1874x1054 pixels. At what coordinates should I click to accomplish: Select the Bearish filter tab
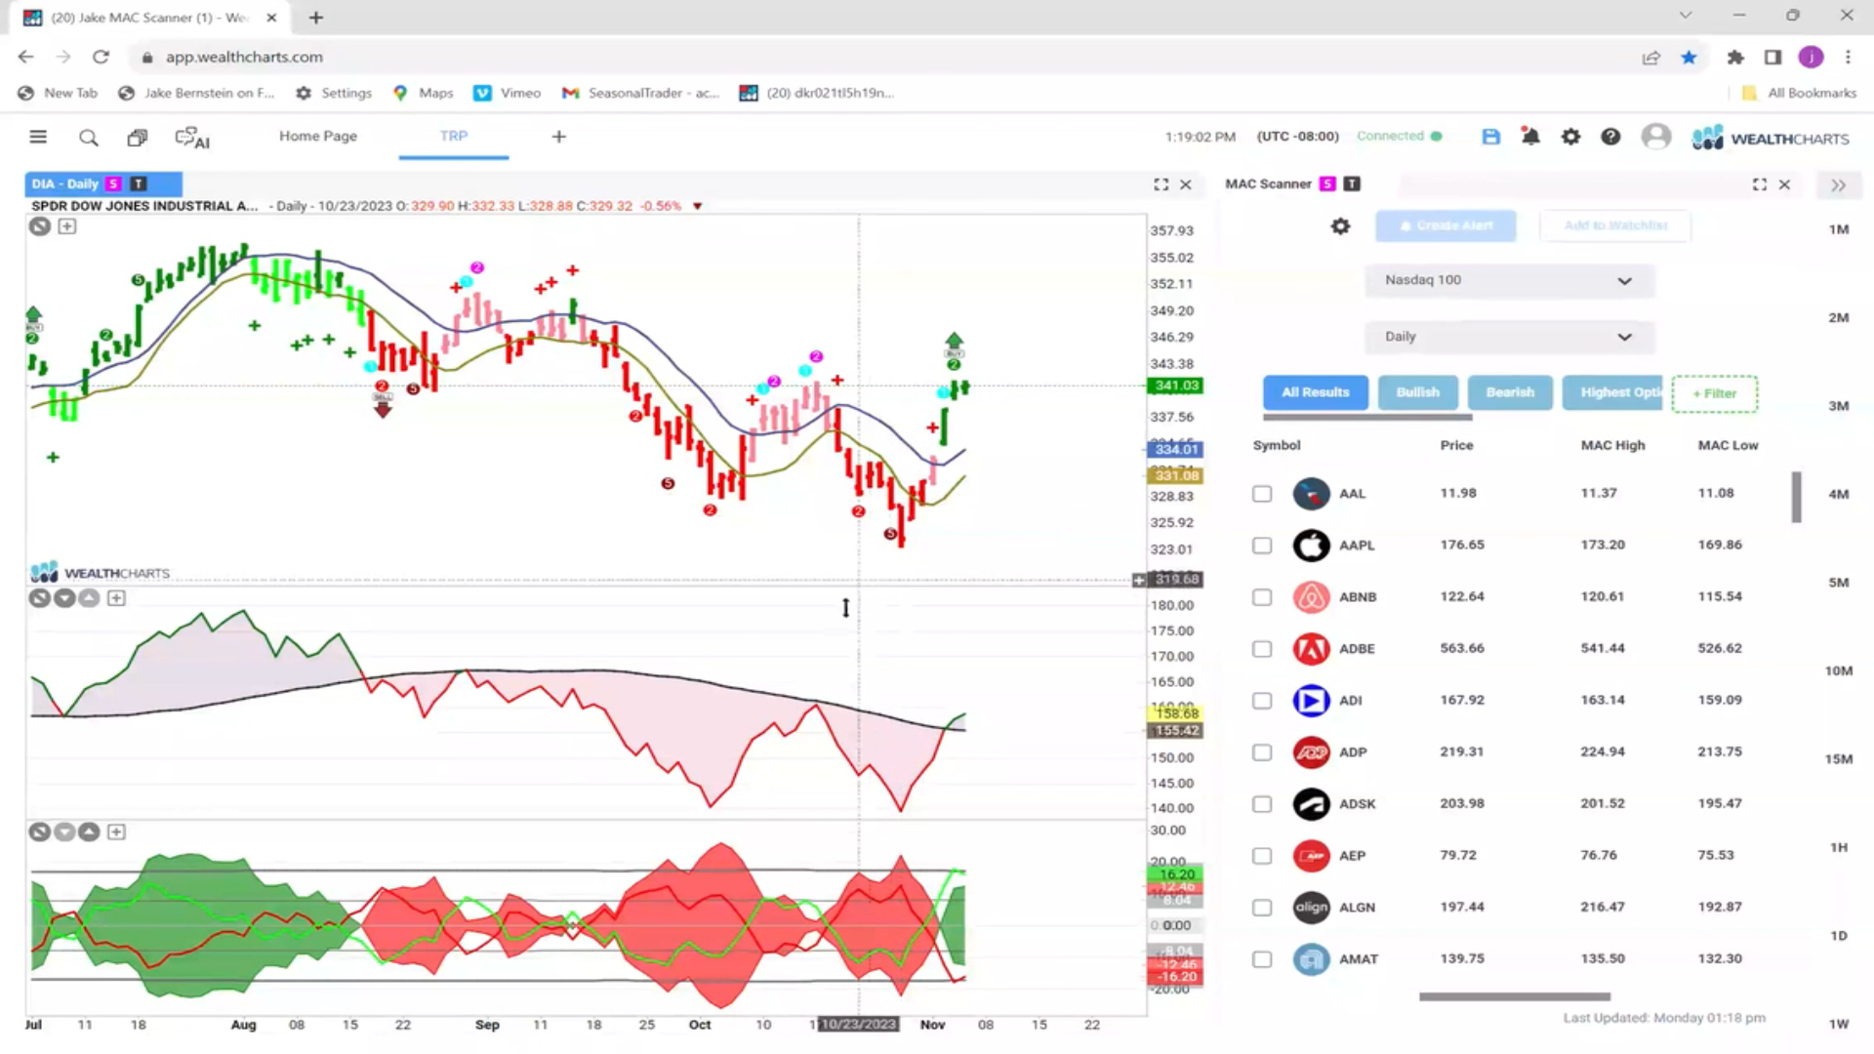coord(1510,392)
